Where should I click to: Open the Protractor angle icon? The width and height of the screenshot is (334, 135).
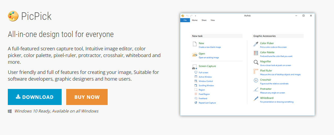[256, 90]
